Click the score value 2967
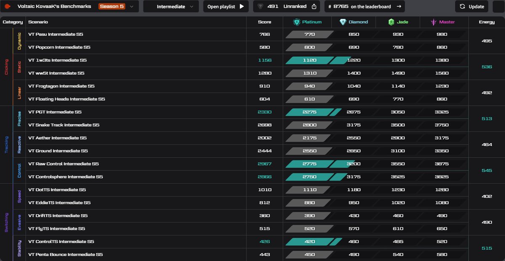Viewport: 505px width, 261px height. tap(265, 164)
